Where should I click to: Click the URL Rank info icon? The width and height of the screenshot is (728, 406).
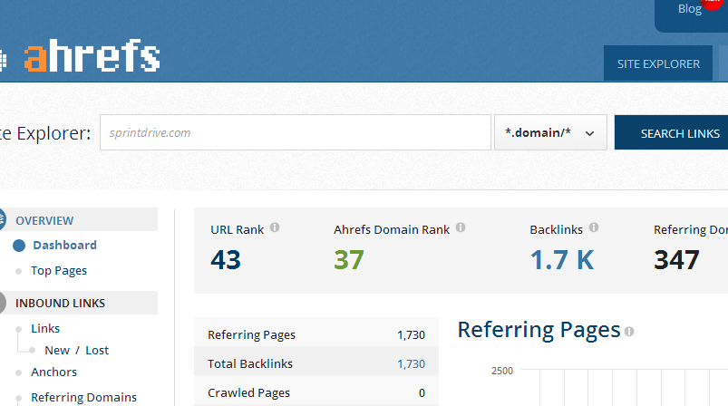click(x=275, y=227)
